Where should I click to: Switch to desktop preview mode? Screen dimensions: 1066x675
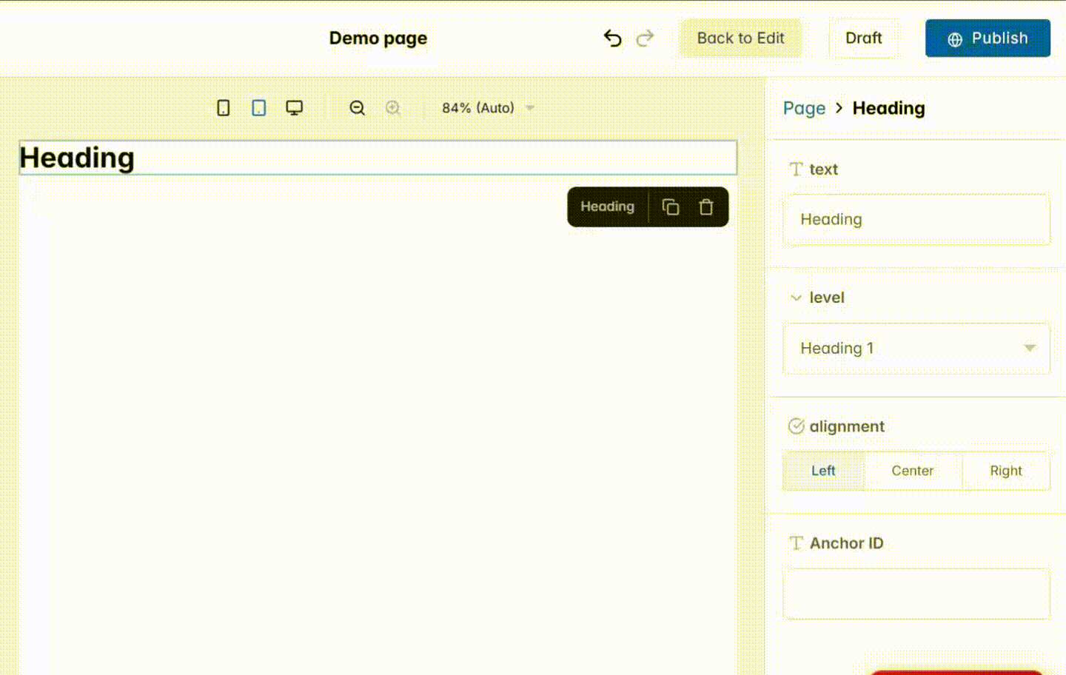click(x=294, y=107)
